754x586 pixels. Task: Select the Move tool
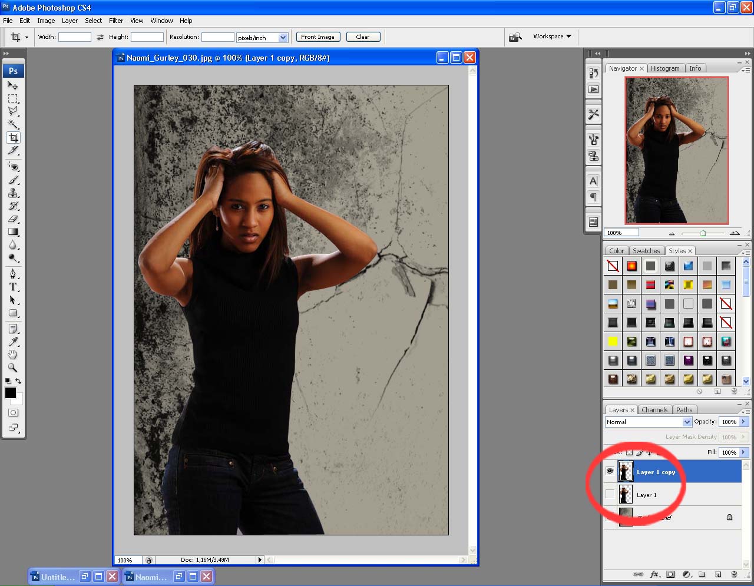13,85
